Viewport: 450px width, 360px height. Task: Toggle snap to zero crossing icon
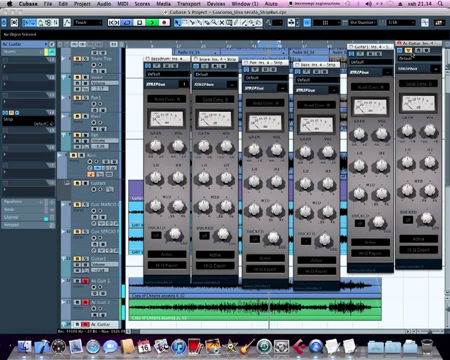pyautogui.click(x=424, y=22)
